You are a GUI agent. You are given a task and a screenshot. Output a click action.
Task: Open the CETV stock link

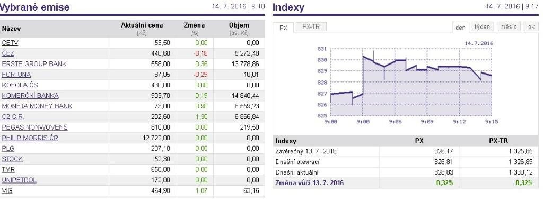(x=10, y=43)
